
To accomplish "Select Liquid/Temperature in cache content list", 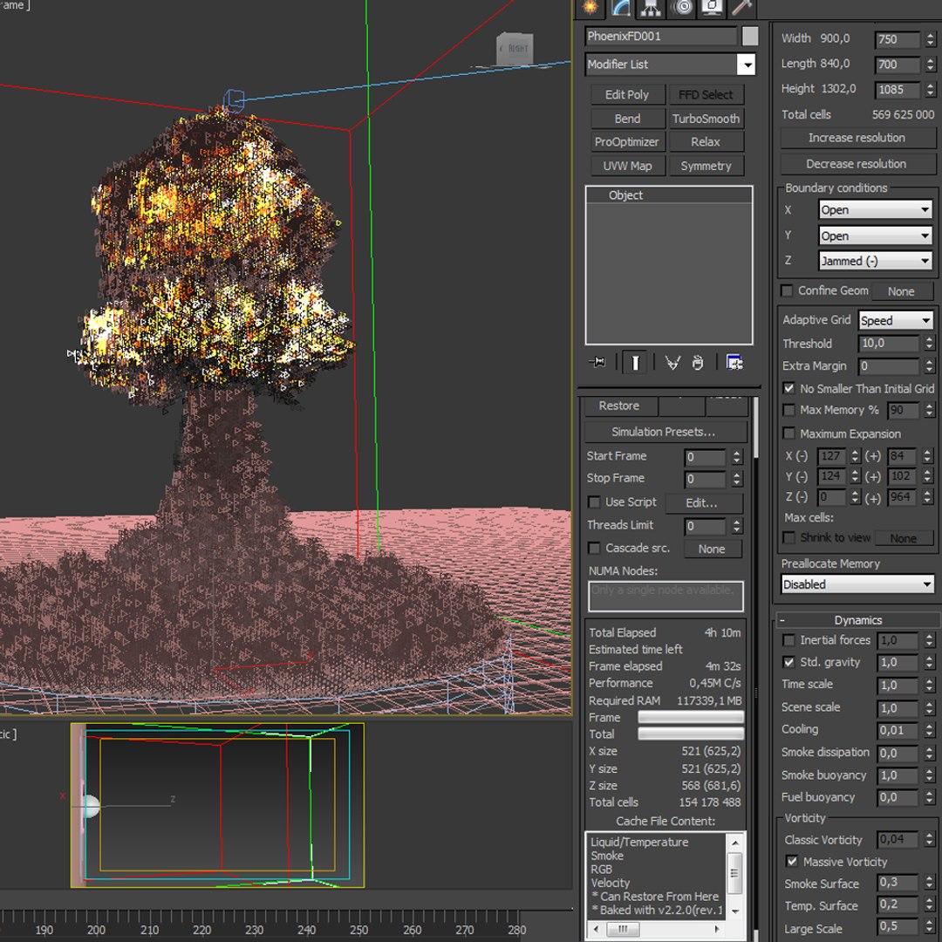I will [x=639, y=843].
